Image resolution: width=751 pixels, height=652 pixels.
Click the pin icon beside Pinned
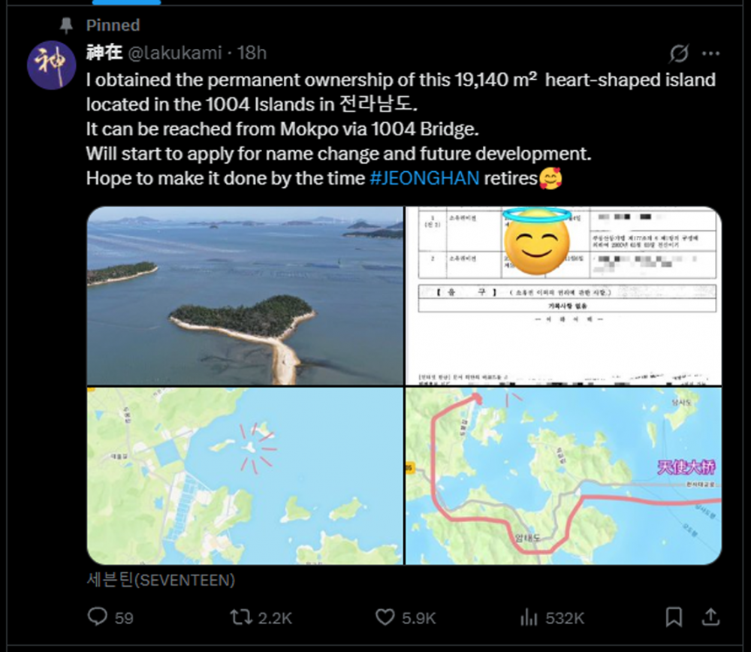click(67, 26)
